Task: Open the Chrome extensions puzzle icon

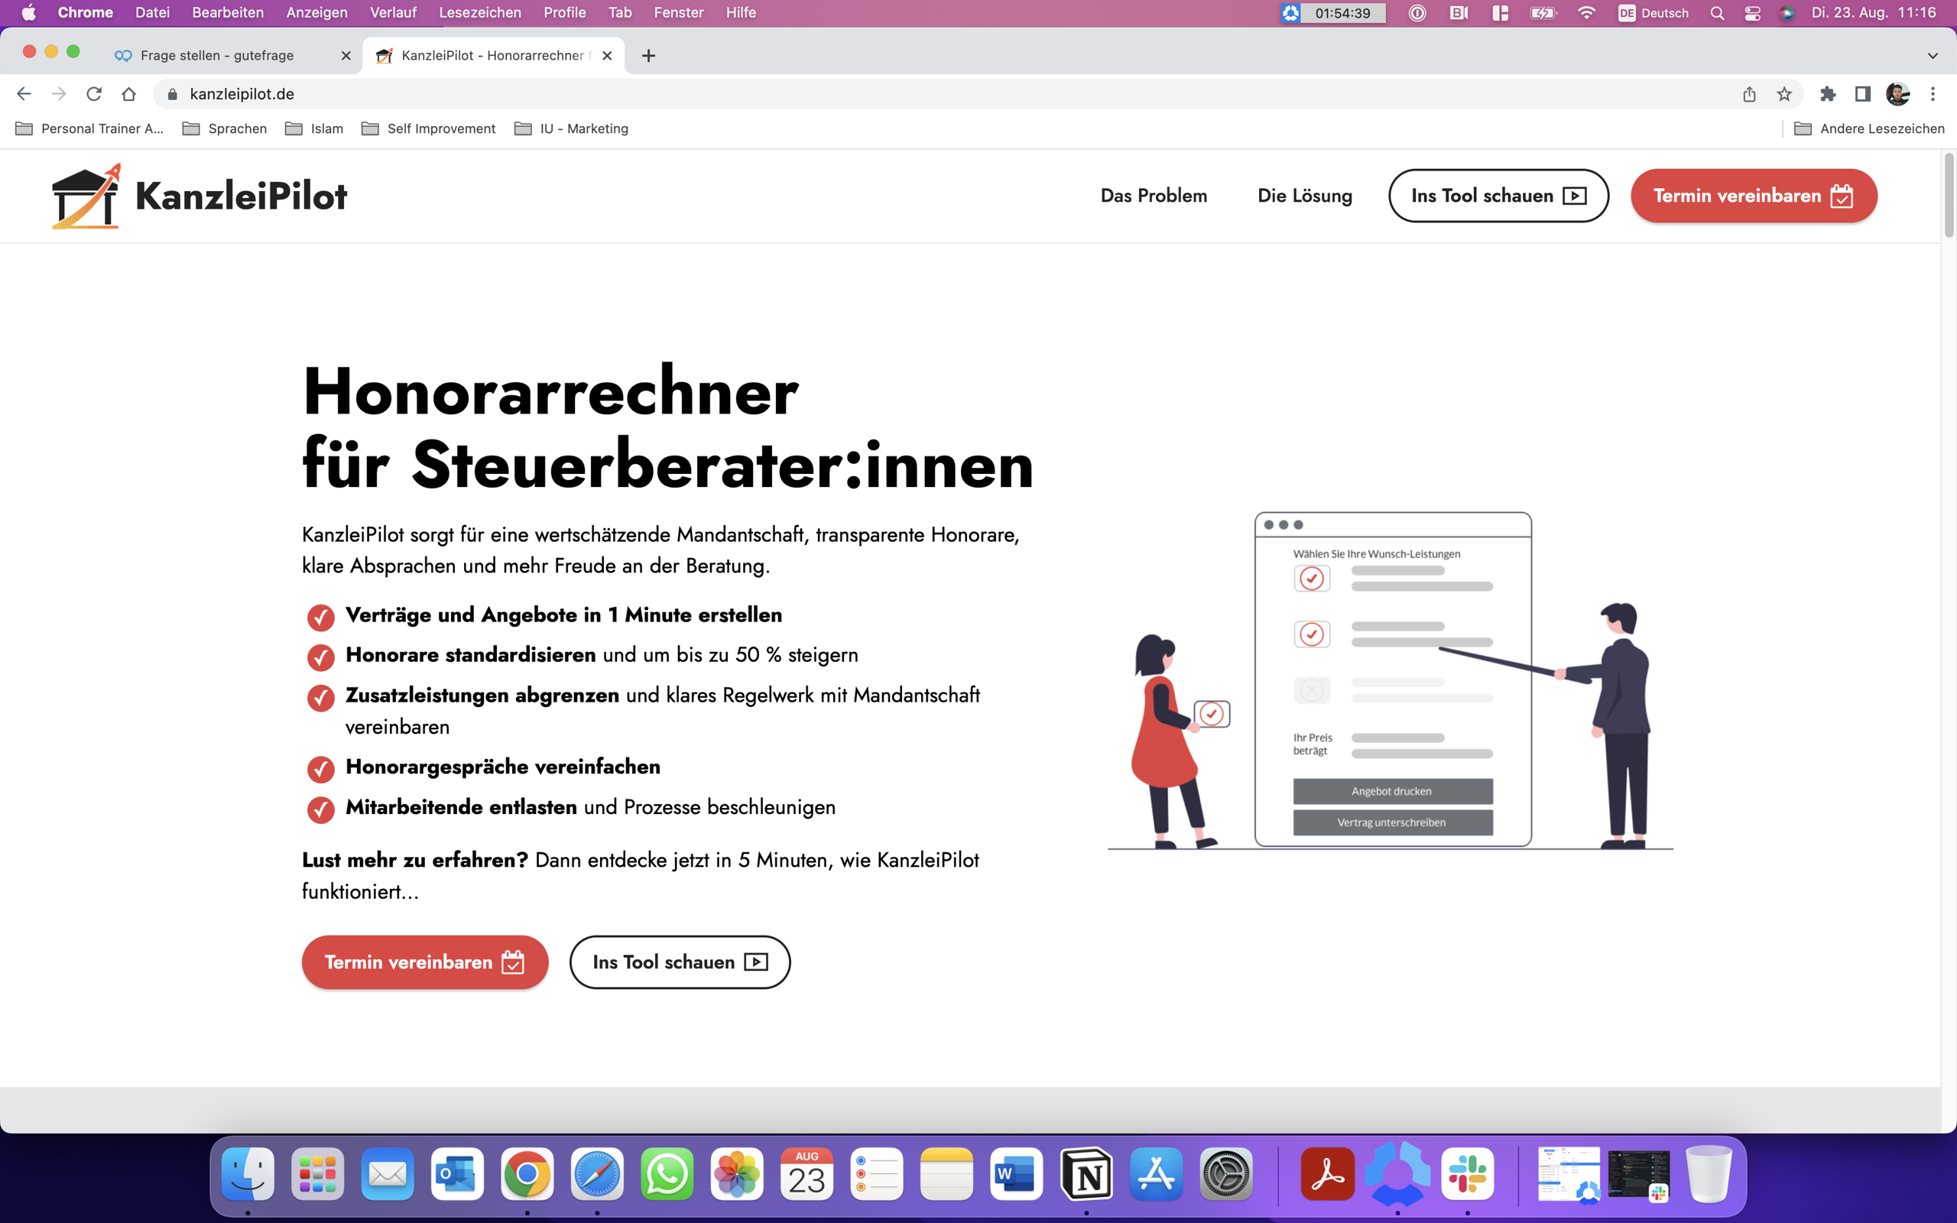Action: 1829,94
